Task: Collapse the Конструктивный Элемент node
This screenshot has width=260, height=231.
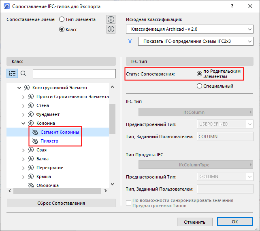Action: 19,88
